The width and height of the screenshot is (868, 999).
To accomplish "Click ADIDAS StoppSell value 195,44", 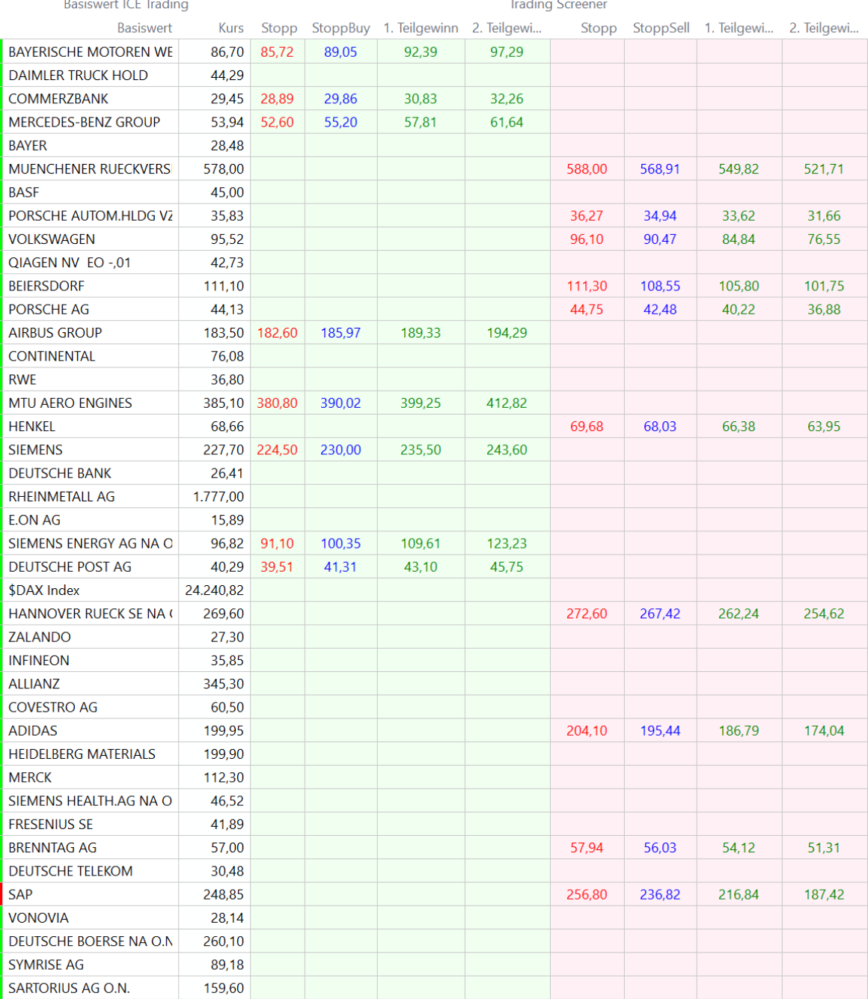I will [660, 730].
